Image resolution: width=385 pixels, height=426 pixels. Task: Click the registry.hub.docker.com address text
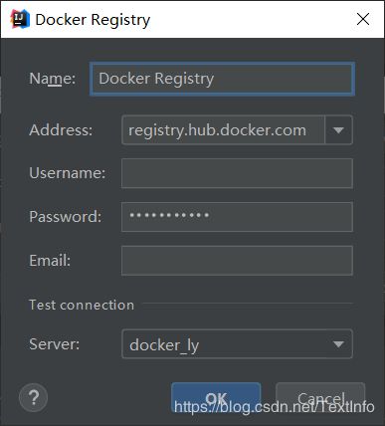[x=217, y=130]
